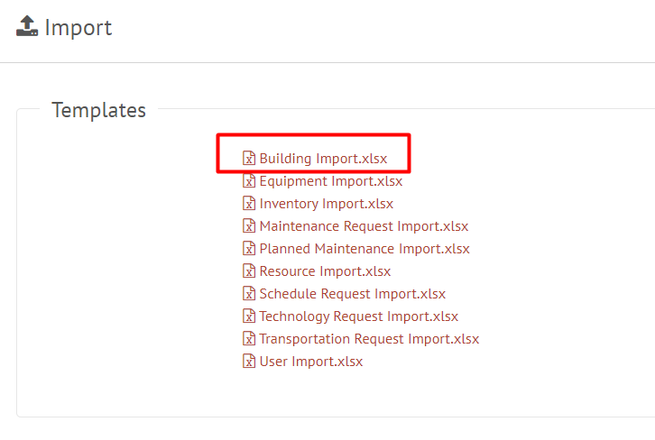Download the Building Import.xlsx template
655x440 pixels.
coord(323,159)
